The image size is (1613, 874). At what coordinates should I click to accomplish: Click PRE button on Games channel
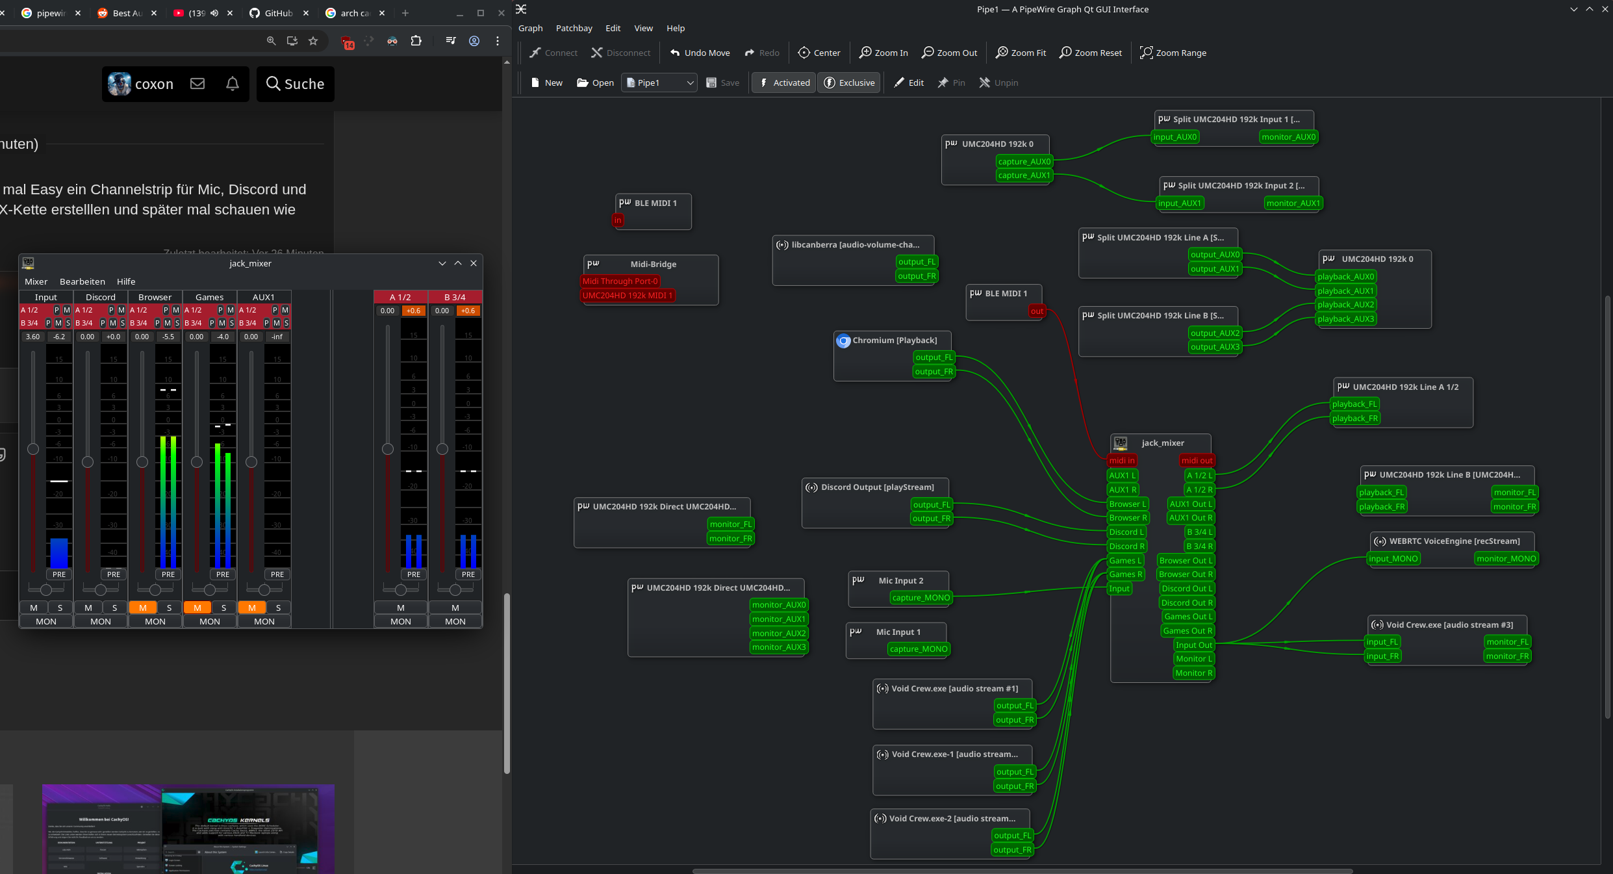pos(223,574)
